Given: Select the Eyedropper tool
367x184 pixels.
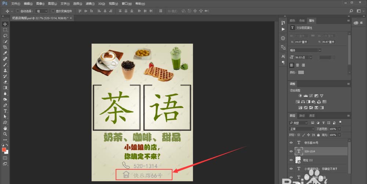Looking at the screenshot, I should pos(5,53).
